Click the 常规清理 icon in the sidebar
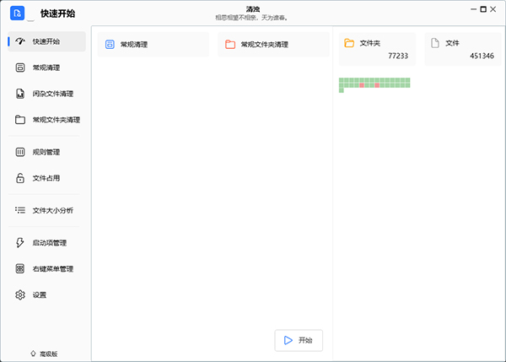Image resolution: width=506 pixels, height=362 pixels. click(x=20, y=68)
